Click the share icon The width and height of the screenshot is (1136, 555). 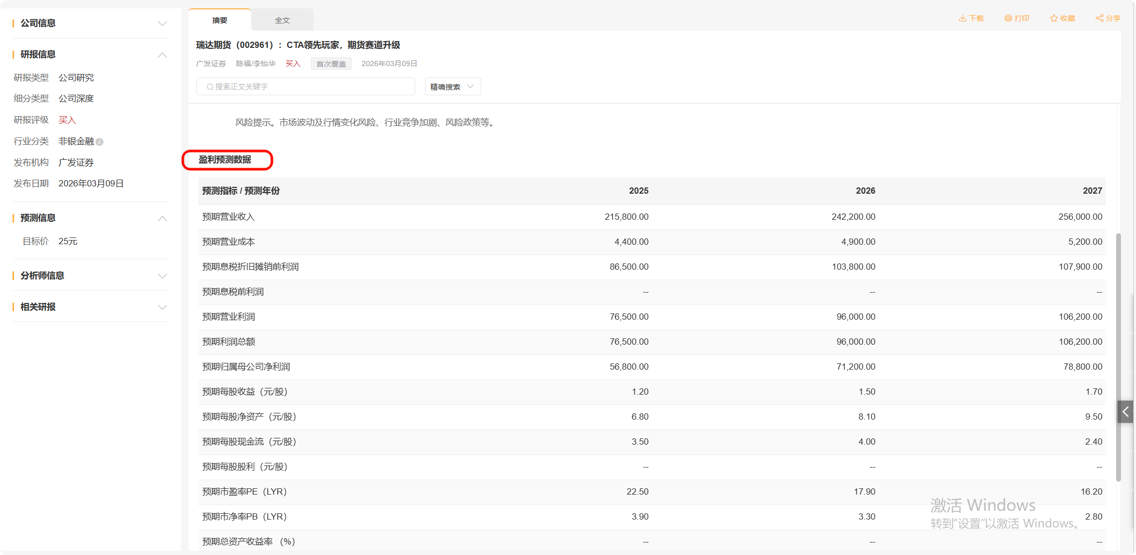click(x=1100, y=18)
